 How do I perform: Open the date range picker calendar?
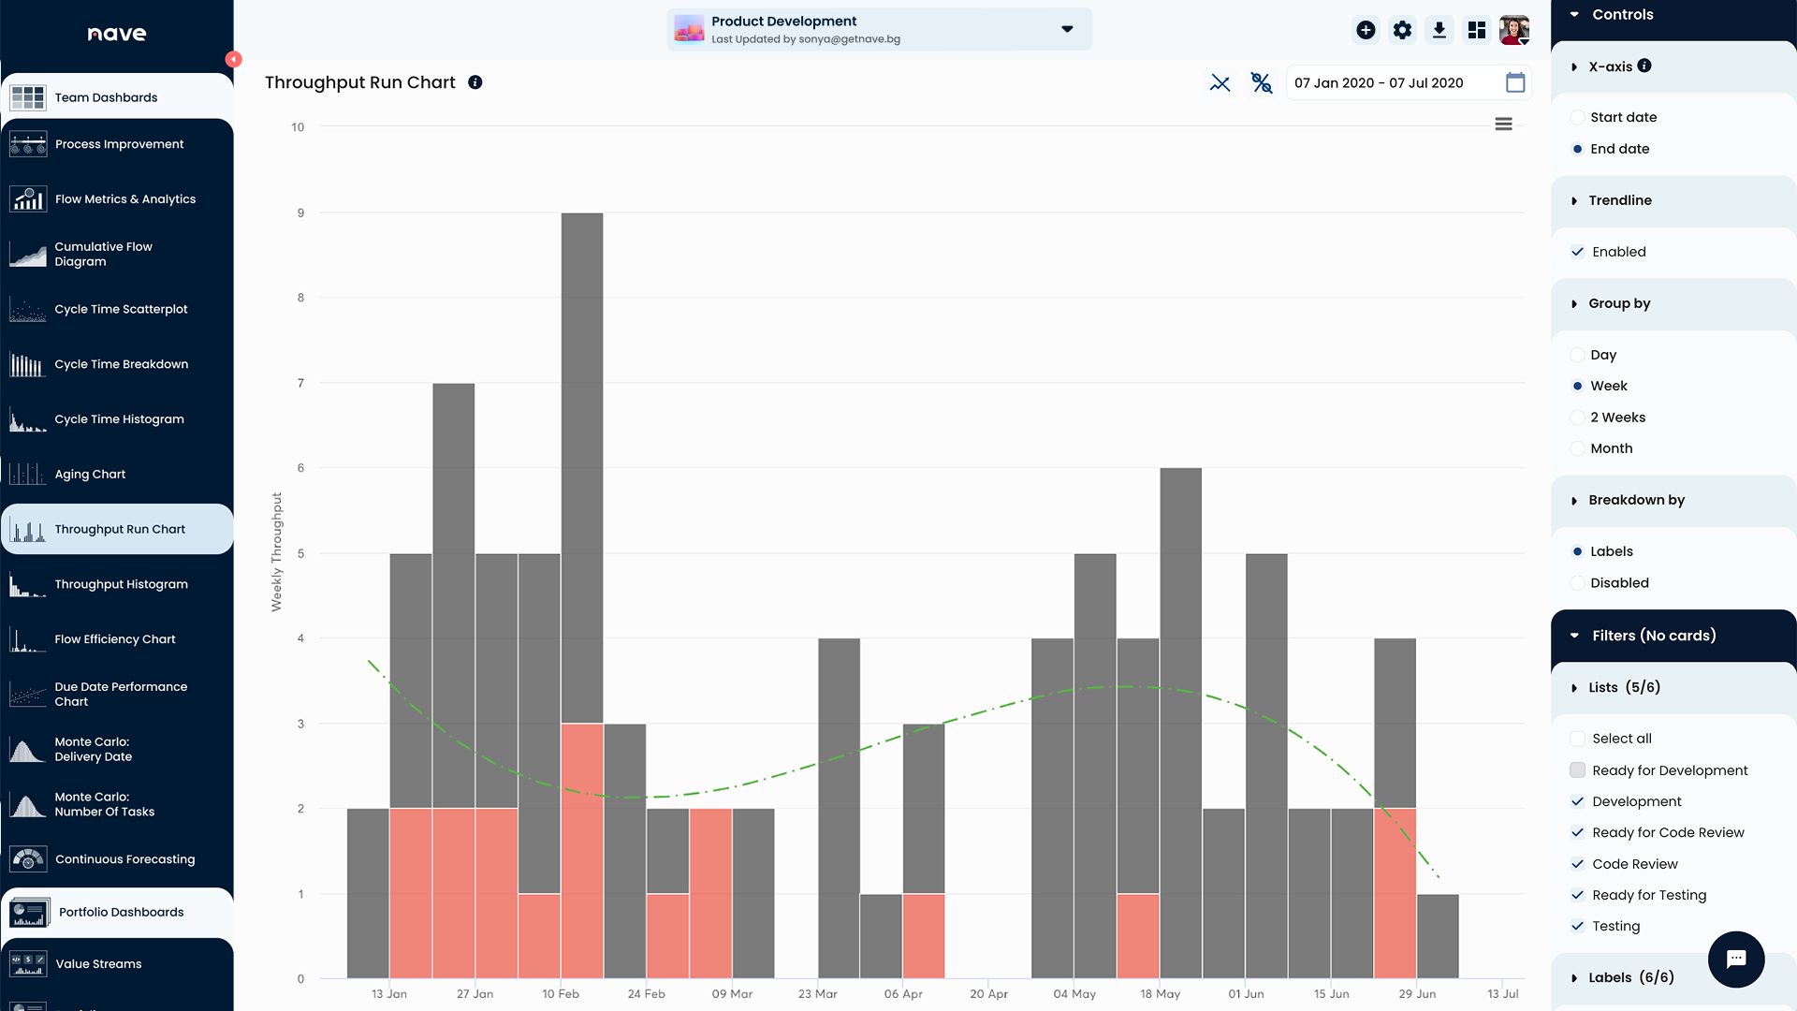click(x=1514, y=82)
